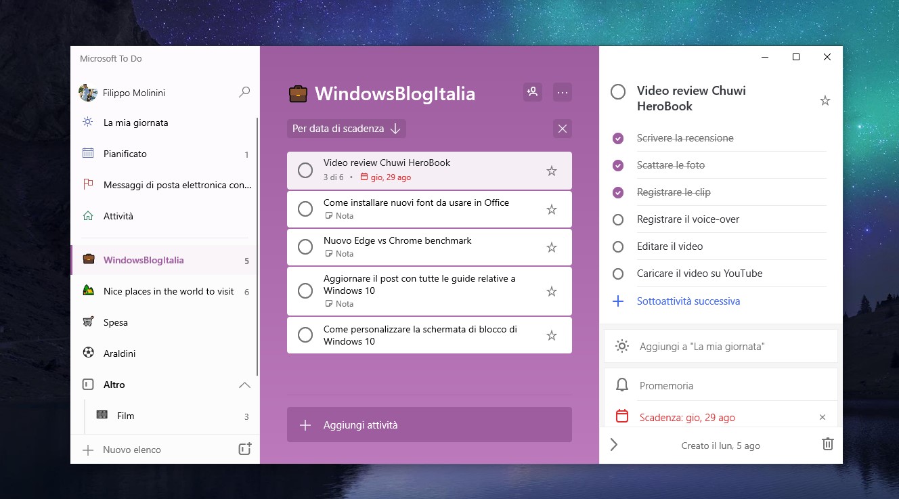Complete Aggiornare il post task circle
Image resolution: width=899 pixels, height=499 pixels.
coord(305,290)
